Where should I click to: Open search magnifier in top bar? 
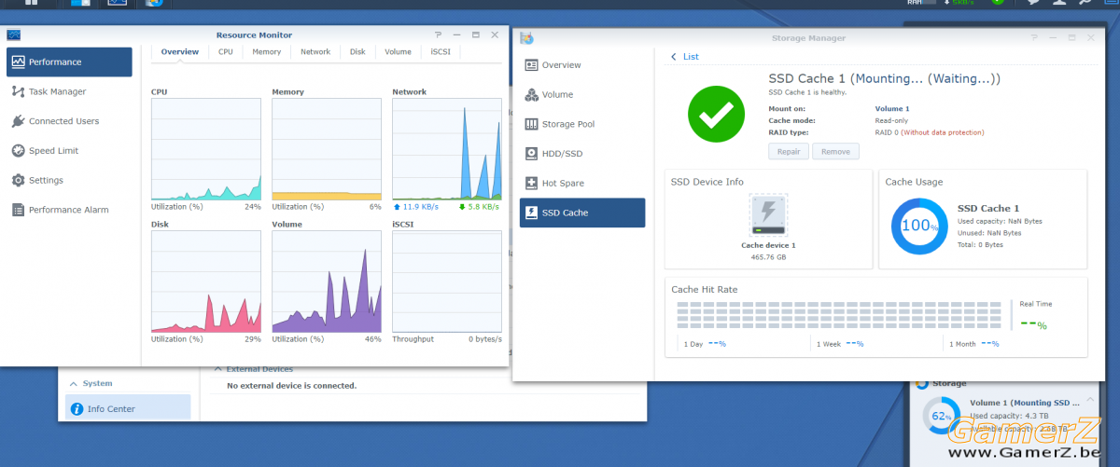coord(1085,3)
